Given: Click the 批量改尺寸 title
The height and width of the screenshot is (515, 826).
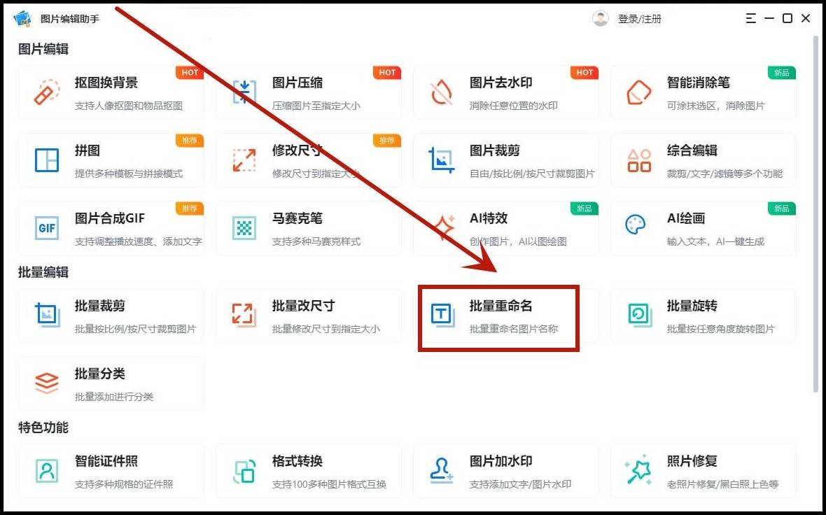Looking at the screenshot, I should click(x=303, y=306).
